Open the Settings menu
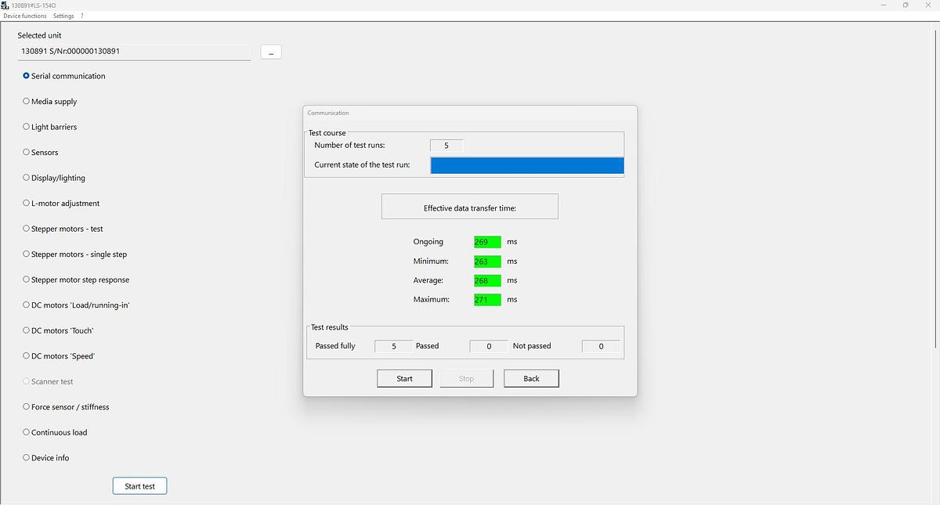This screenshot has width=940, height=505. (x=63, y=16)
